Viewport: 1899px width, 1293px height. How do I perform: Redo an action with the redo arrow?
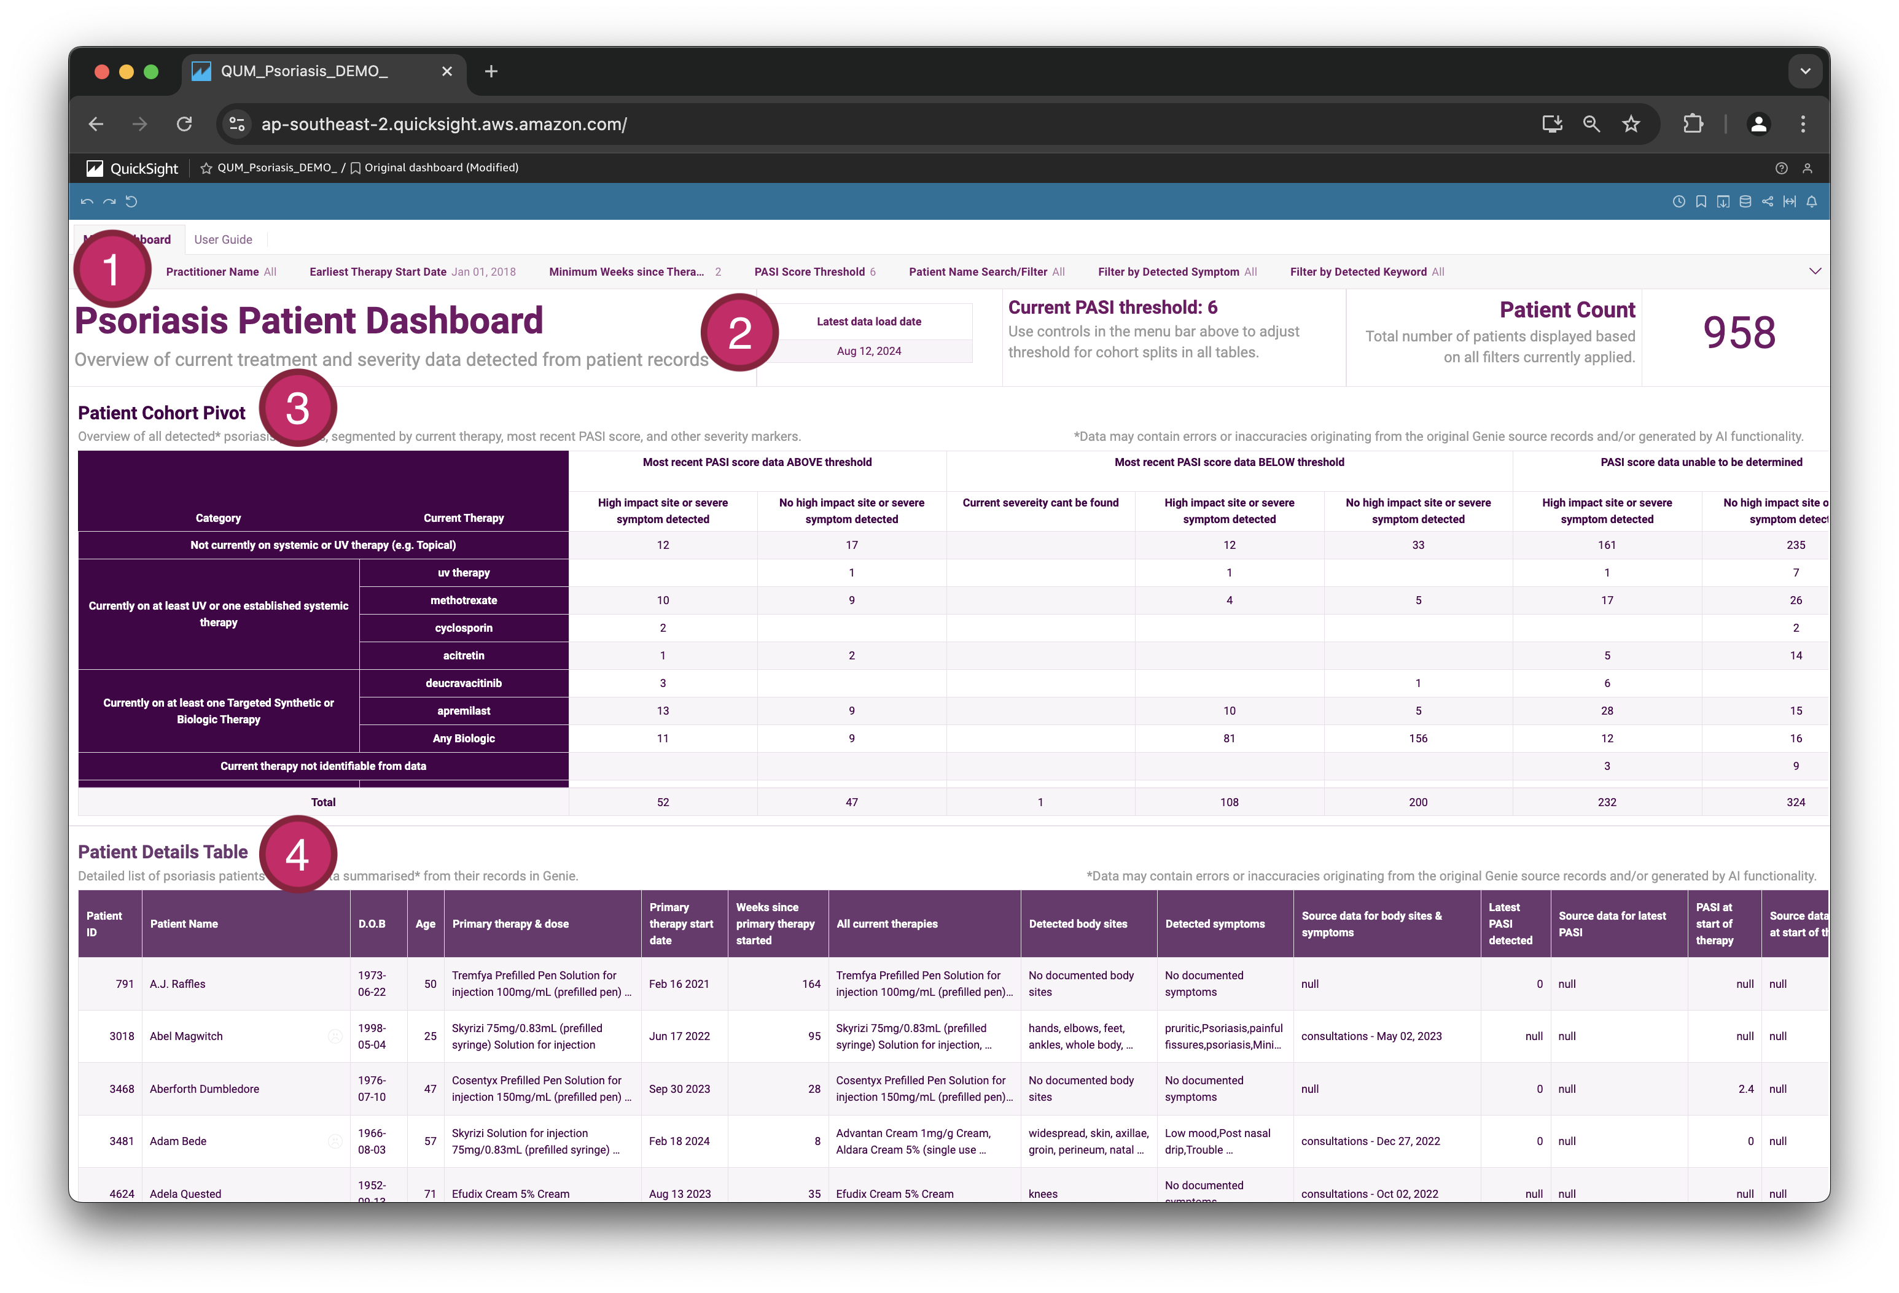tap(109, 202)
